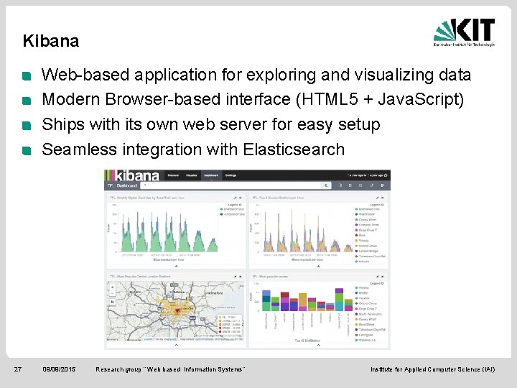Remove the Most popular routes panel
517x388 pixels.
click(x=383, y=277)
